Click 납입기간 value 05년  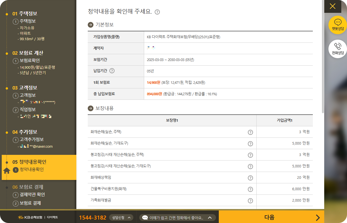coord(150,71)
